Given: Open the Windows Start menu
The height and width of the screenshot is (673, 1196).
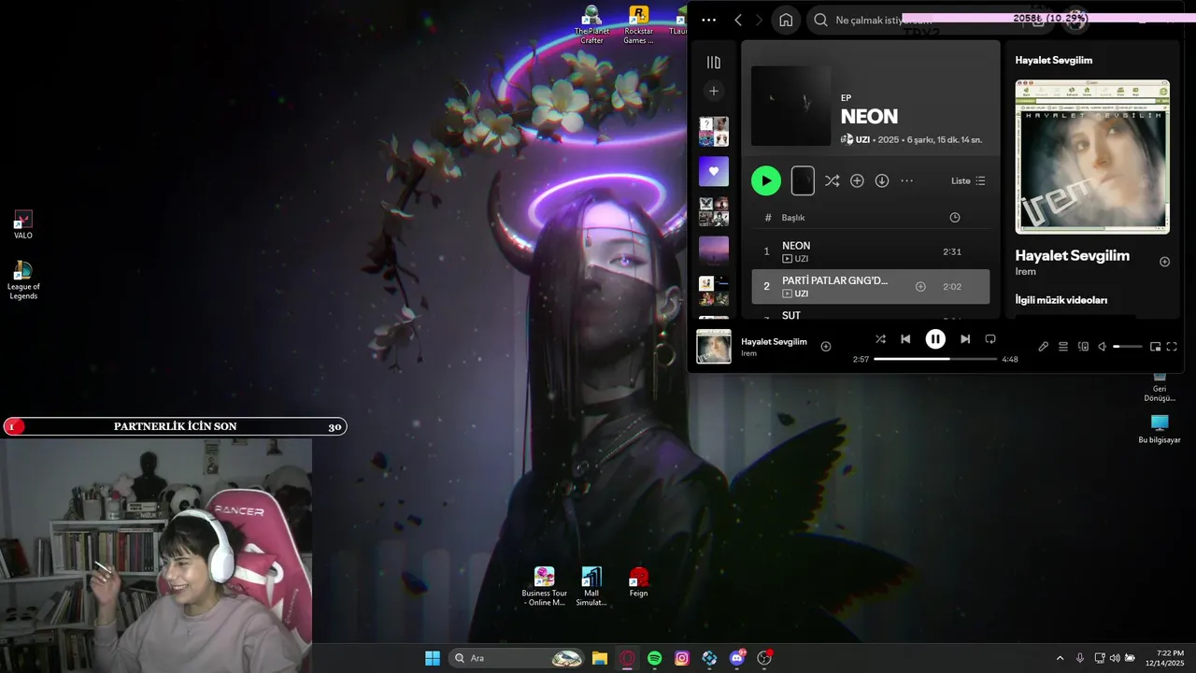Looking at the screenshot, I should coord(433,658).
